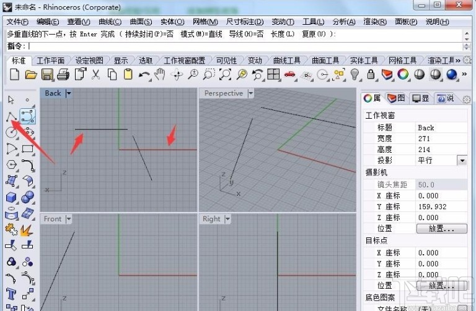Open the Surface menu

[x=141, y=22]
